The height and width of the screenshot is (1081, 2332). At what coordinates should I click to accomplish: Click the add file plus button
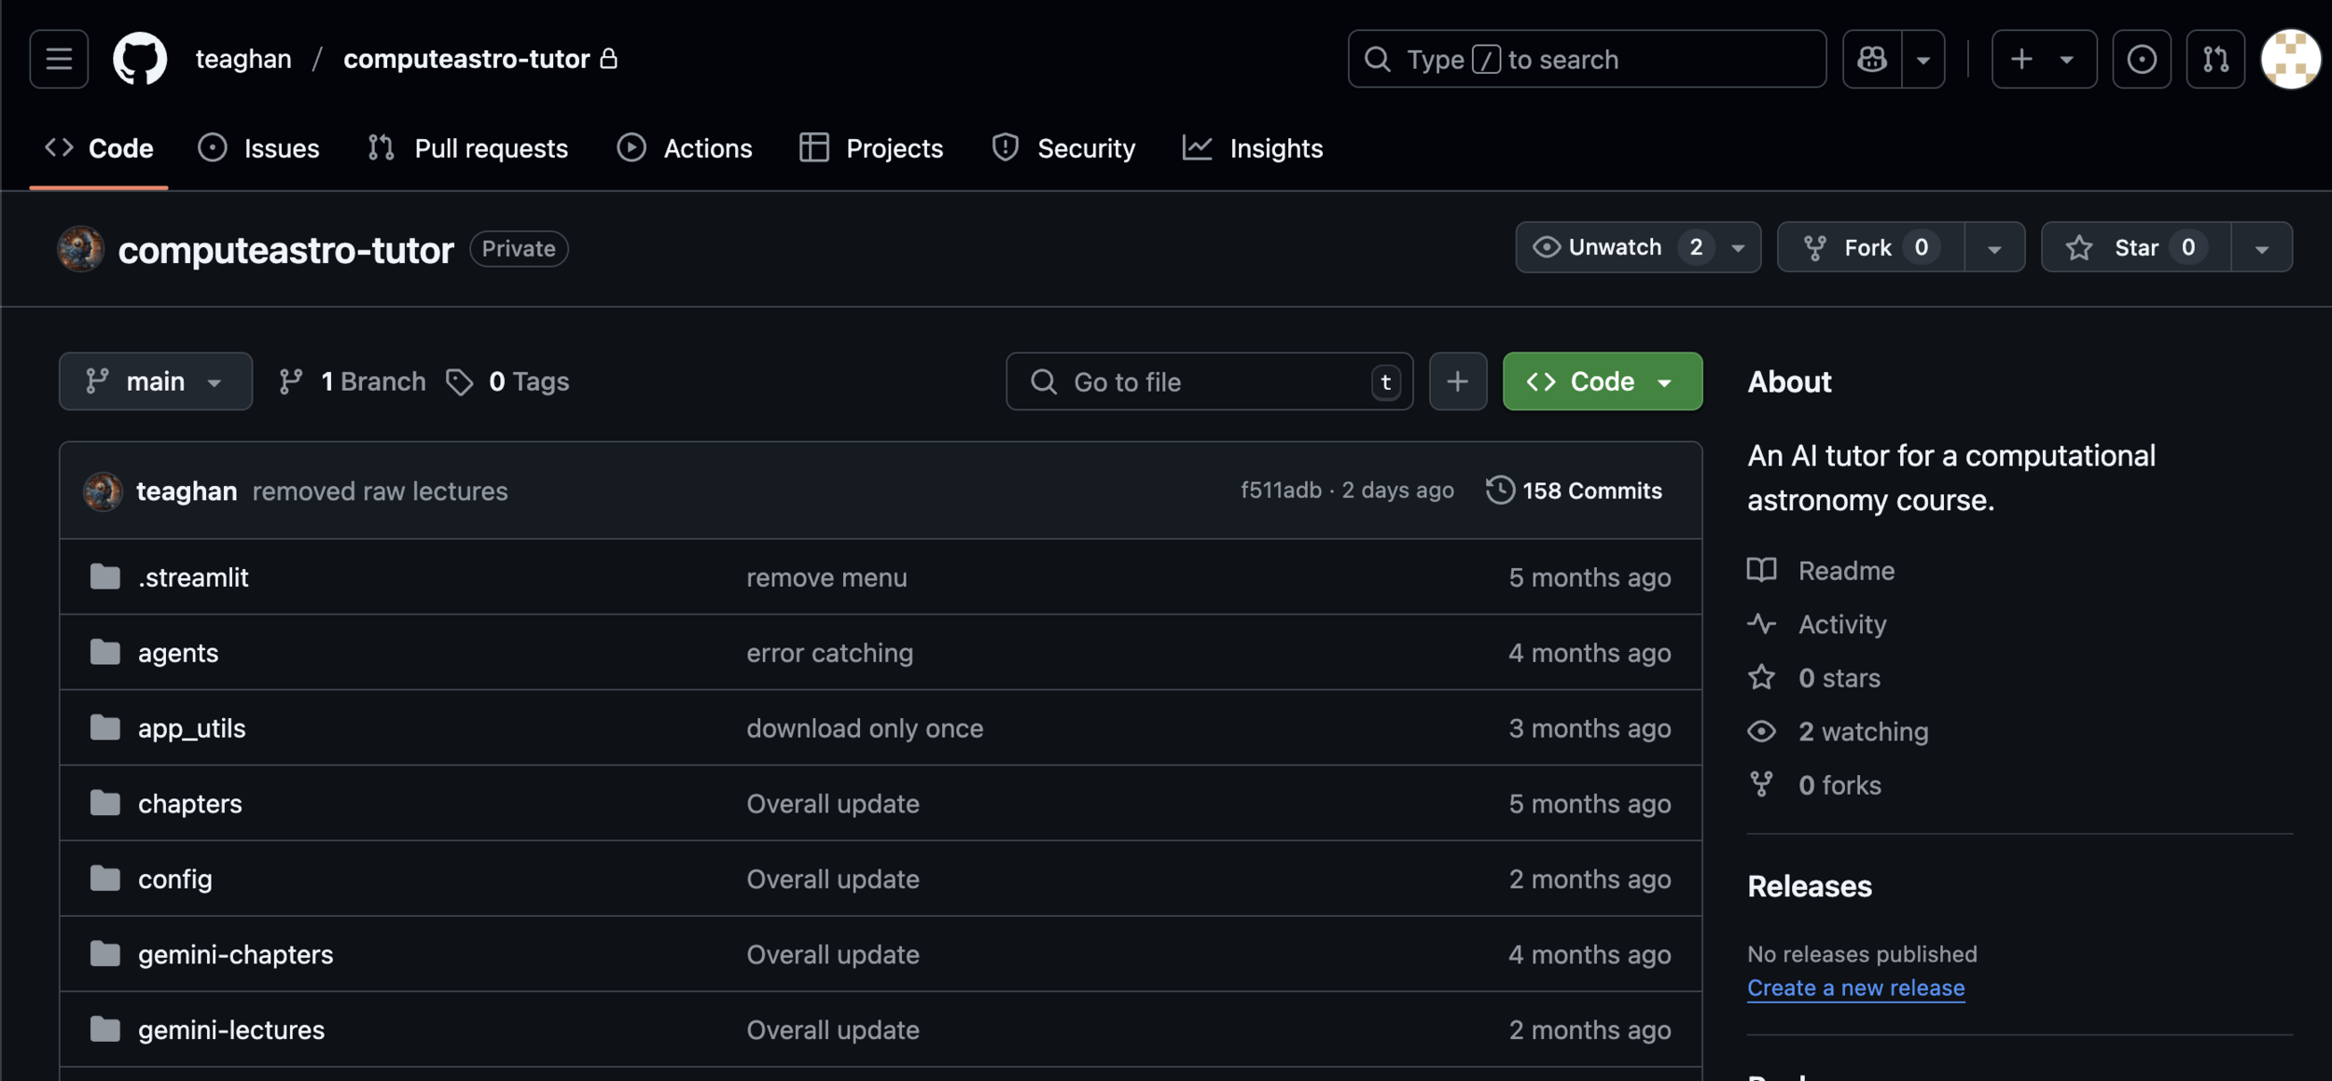[1457, 381]
